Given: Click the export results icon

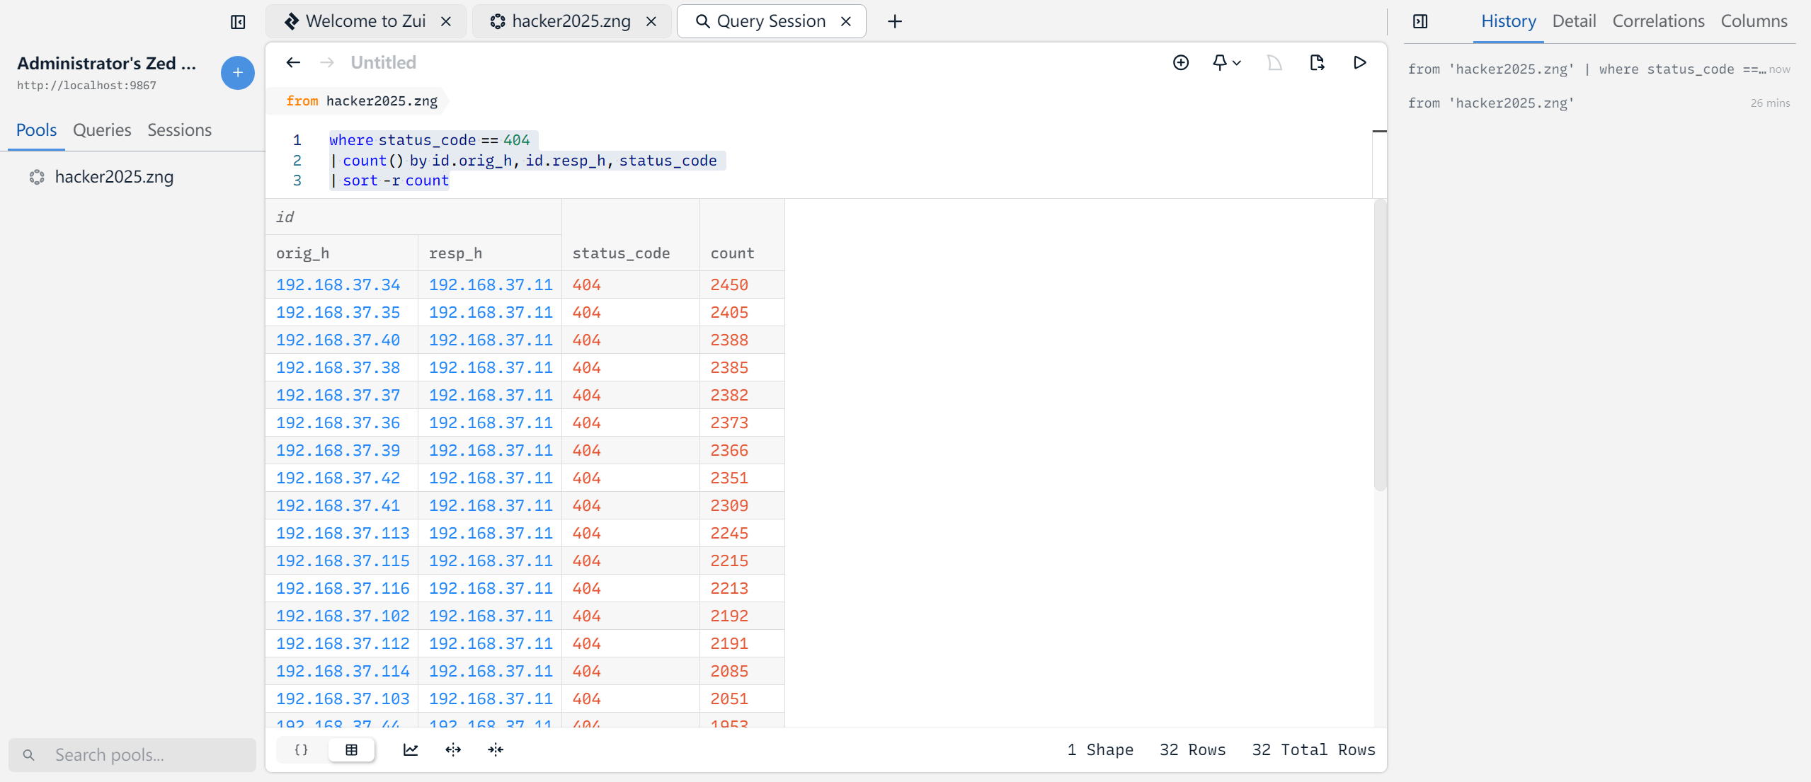Looking at the screenshot, I should tap(1316, 62).
